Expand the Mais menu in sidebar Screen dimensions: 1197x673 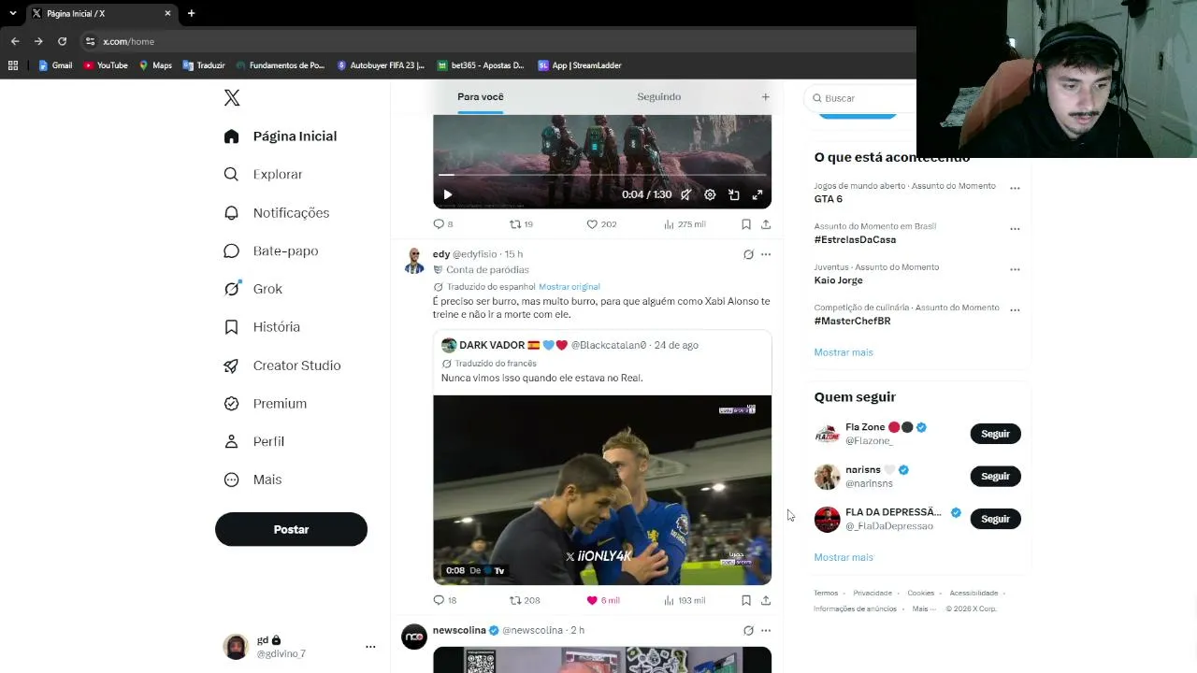tap(252, 480)
